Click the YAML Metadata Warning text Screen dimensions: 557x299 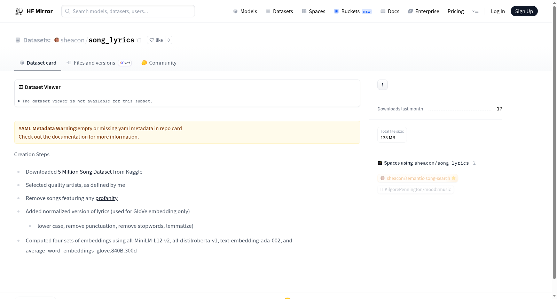pyautogui.click(x=48, y=128)
